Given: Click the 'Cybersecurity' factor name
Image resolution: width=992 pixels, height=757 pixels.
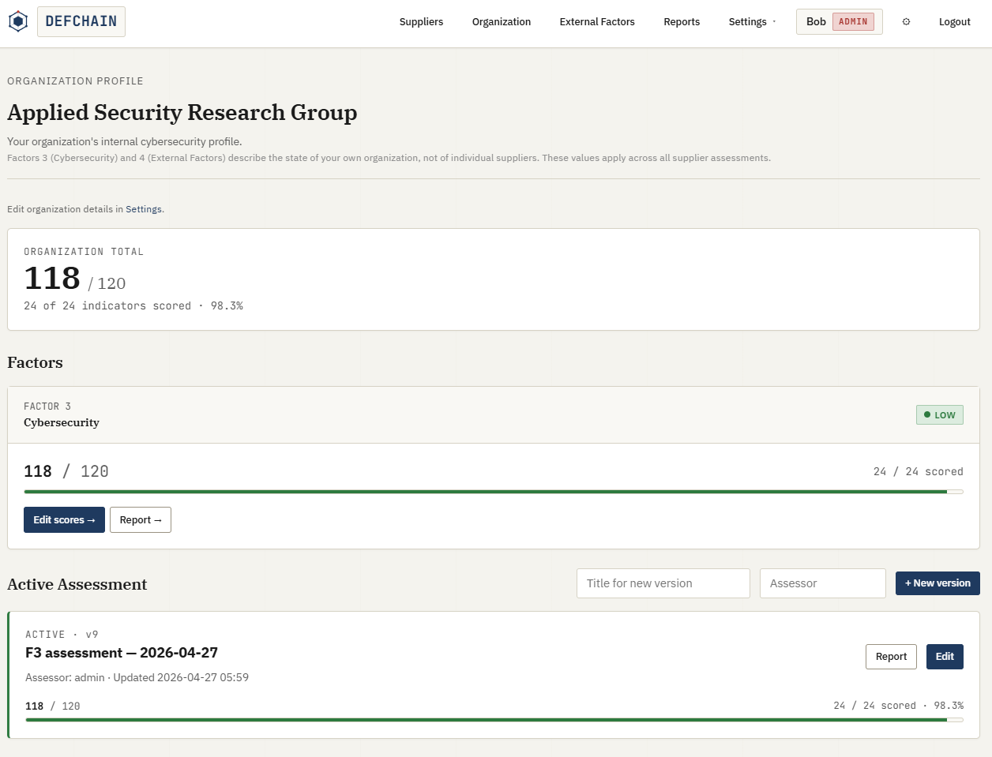Looking at the screenshot, I should tap(62, 422).
